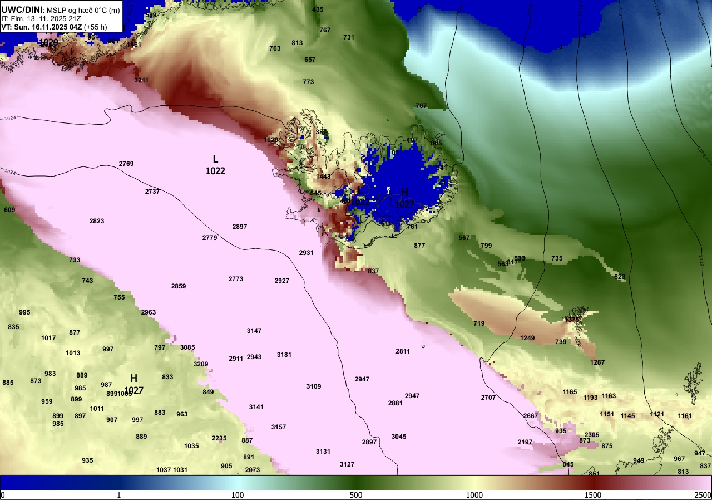The height and width of the screenshot is (500, 712).
Task: Click the map value 2305
Action: (592, 435)
